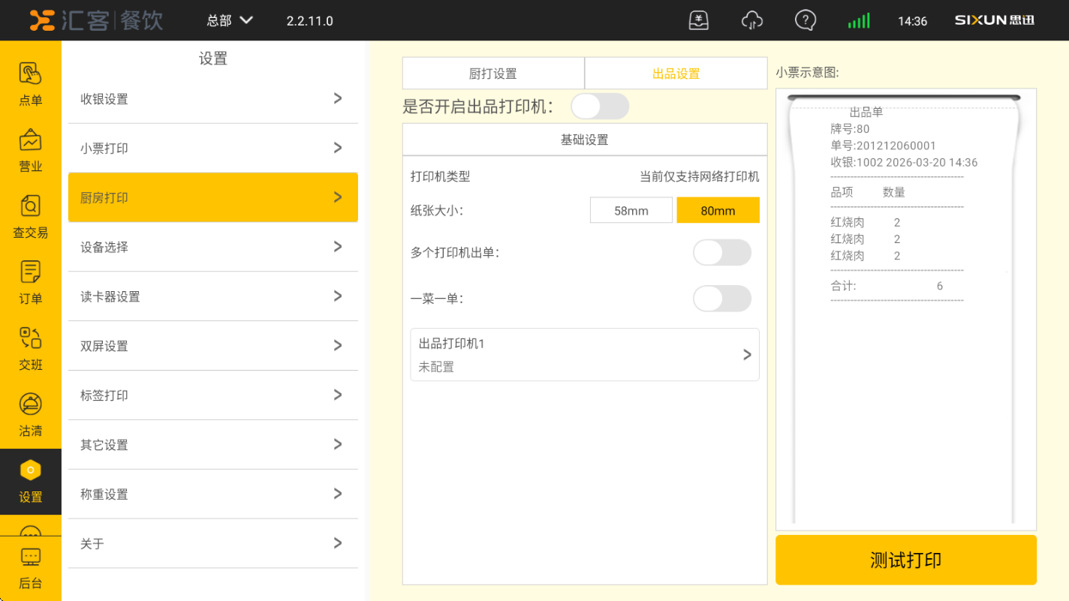Open the 总部 dropdown in top bar
The width and height of the screenshot is (1069, 601).
tap(230, 20)
